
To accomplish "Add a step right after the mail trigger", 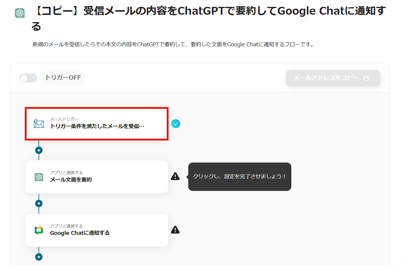I will (x=39, y=150).
